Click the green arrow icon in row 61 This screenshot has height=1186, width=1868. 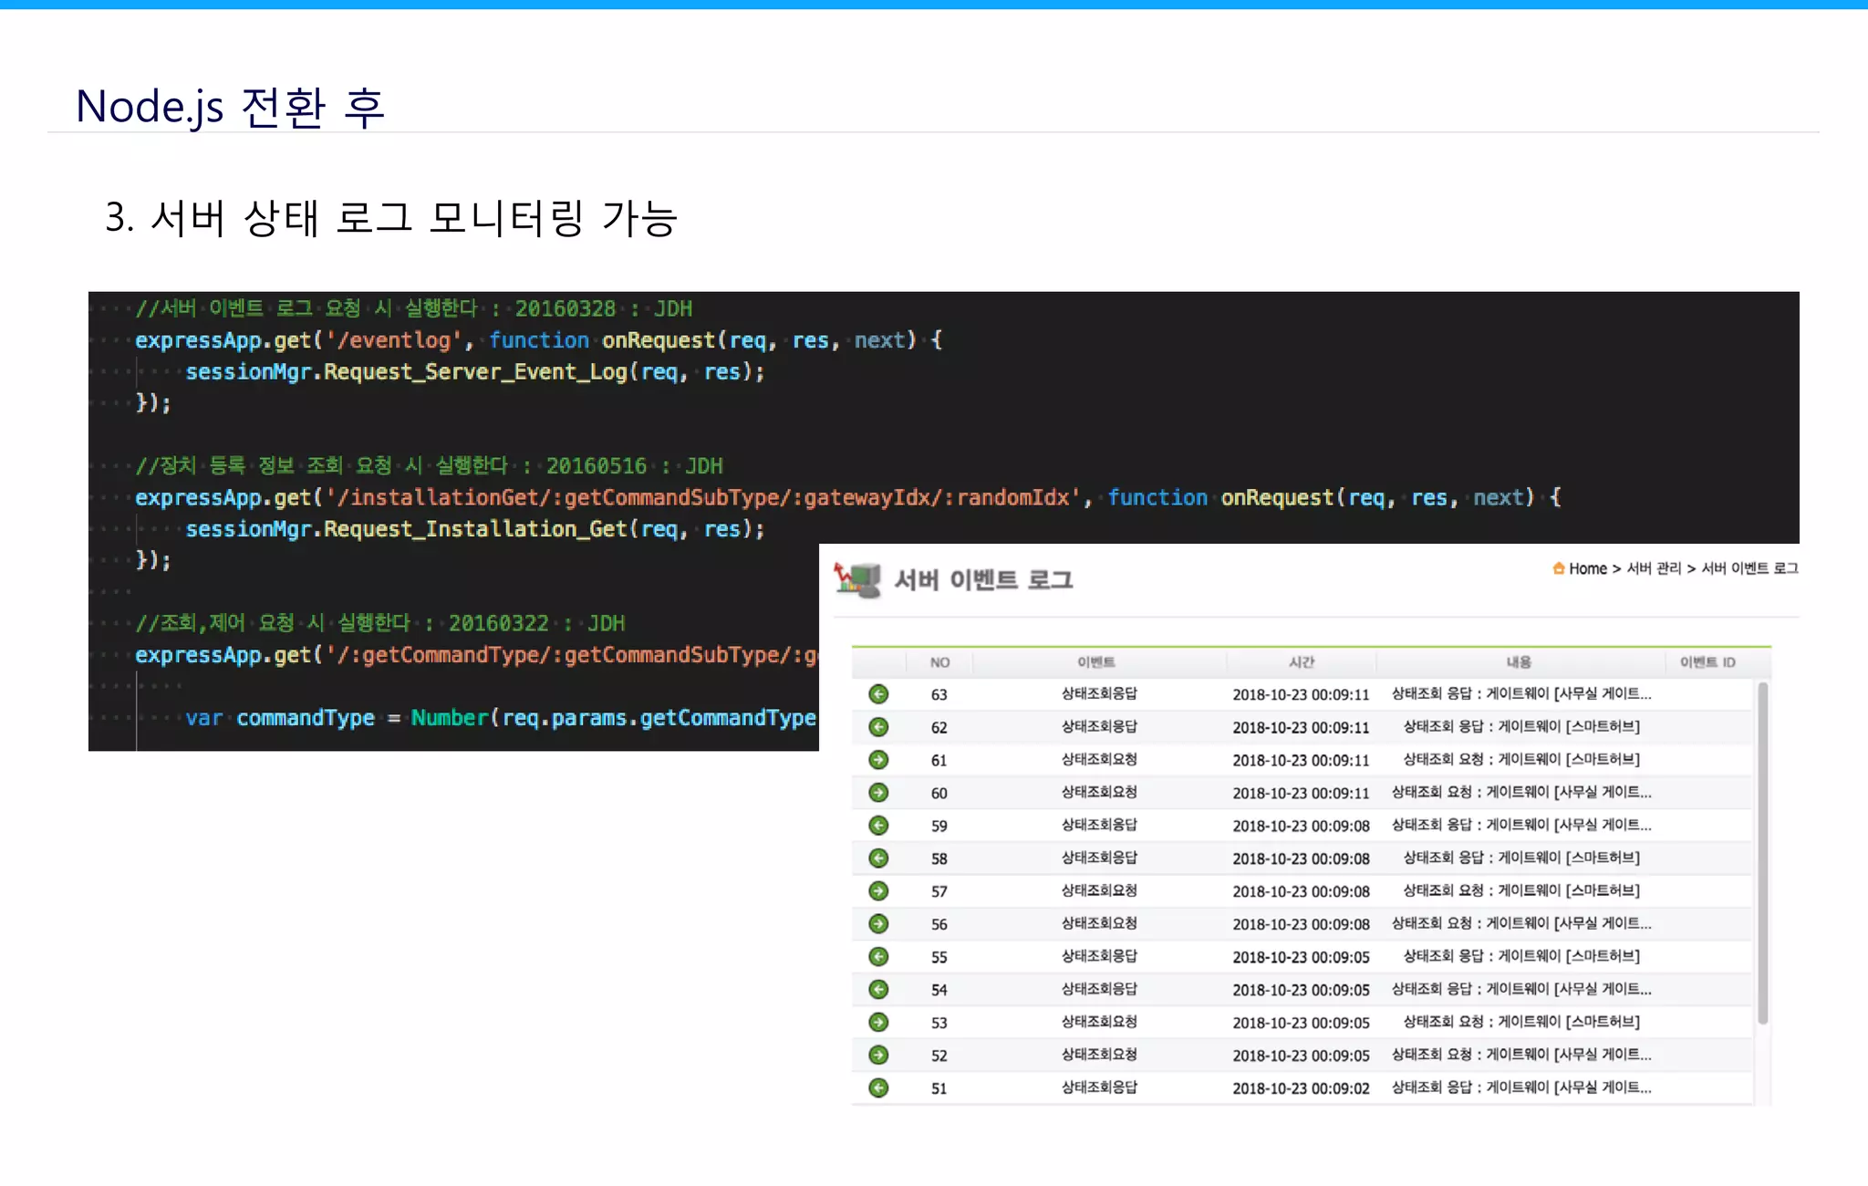(x=878, y=760)
